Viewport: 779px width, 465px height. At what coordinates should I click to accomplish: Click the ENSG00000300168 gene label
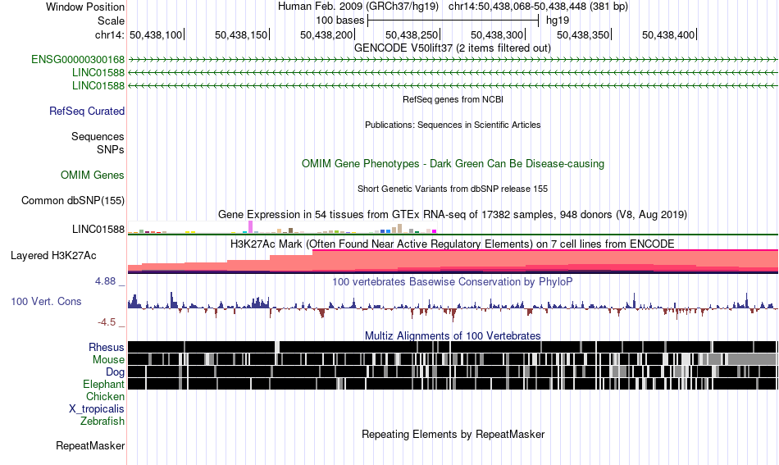[x=78, y=60]
